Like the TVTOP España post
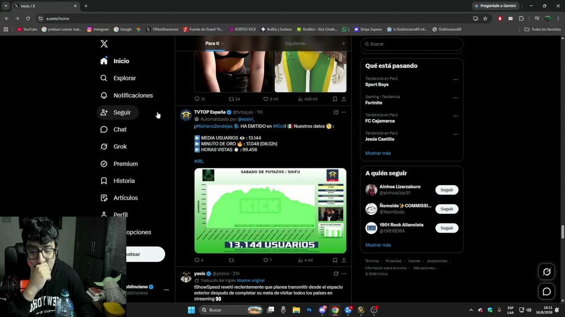The width and height of the screenshot is (565, 317). 266,260
